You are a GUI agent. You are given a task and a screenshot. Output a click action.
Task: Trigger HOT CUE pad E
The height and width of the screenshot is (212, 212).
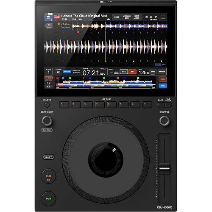[112, 105]
